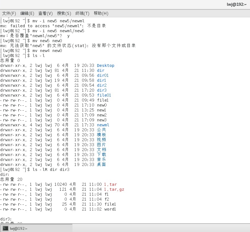Select the file01 entry in output

104,95
